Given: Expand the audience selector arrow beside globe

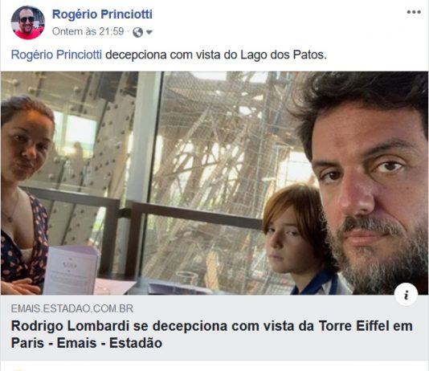Looking at the screenshot, I should point(149,33).
